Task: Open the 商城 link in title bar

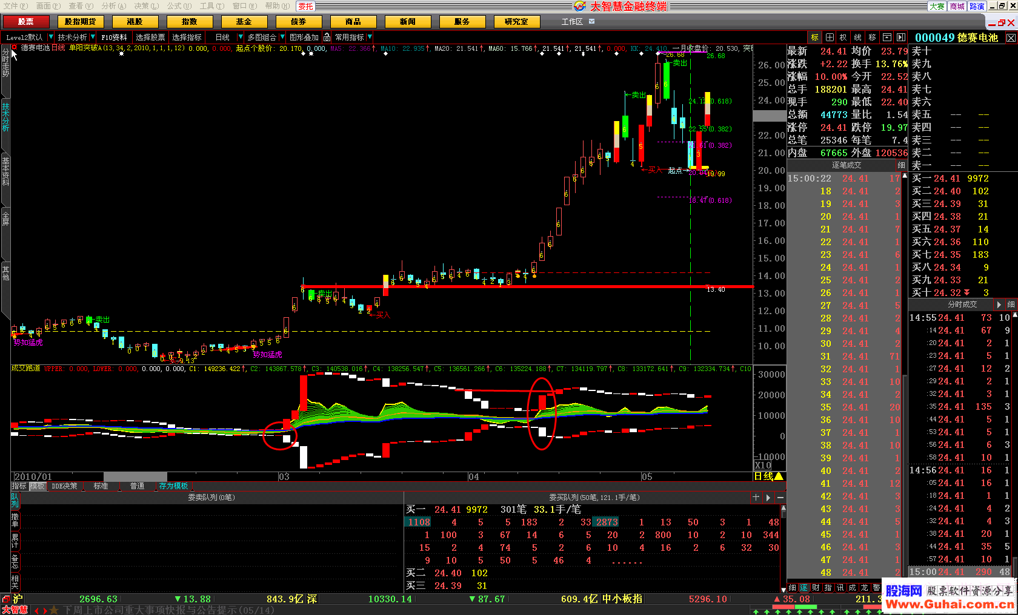Action: click(x=957, y=6)
